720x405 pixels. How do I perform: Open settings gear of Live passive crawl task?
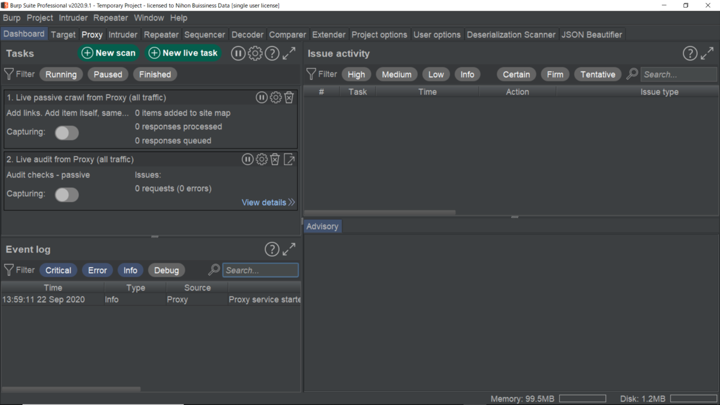coord(275,97)
